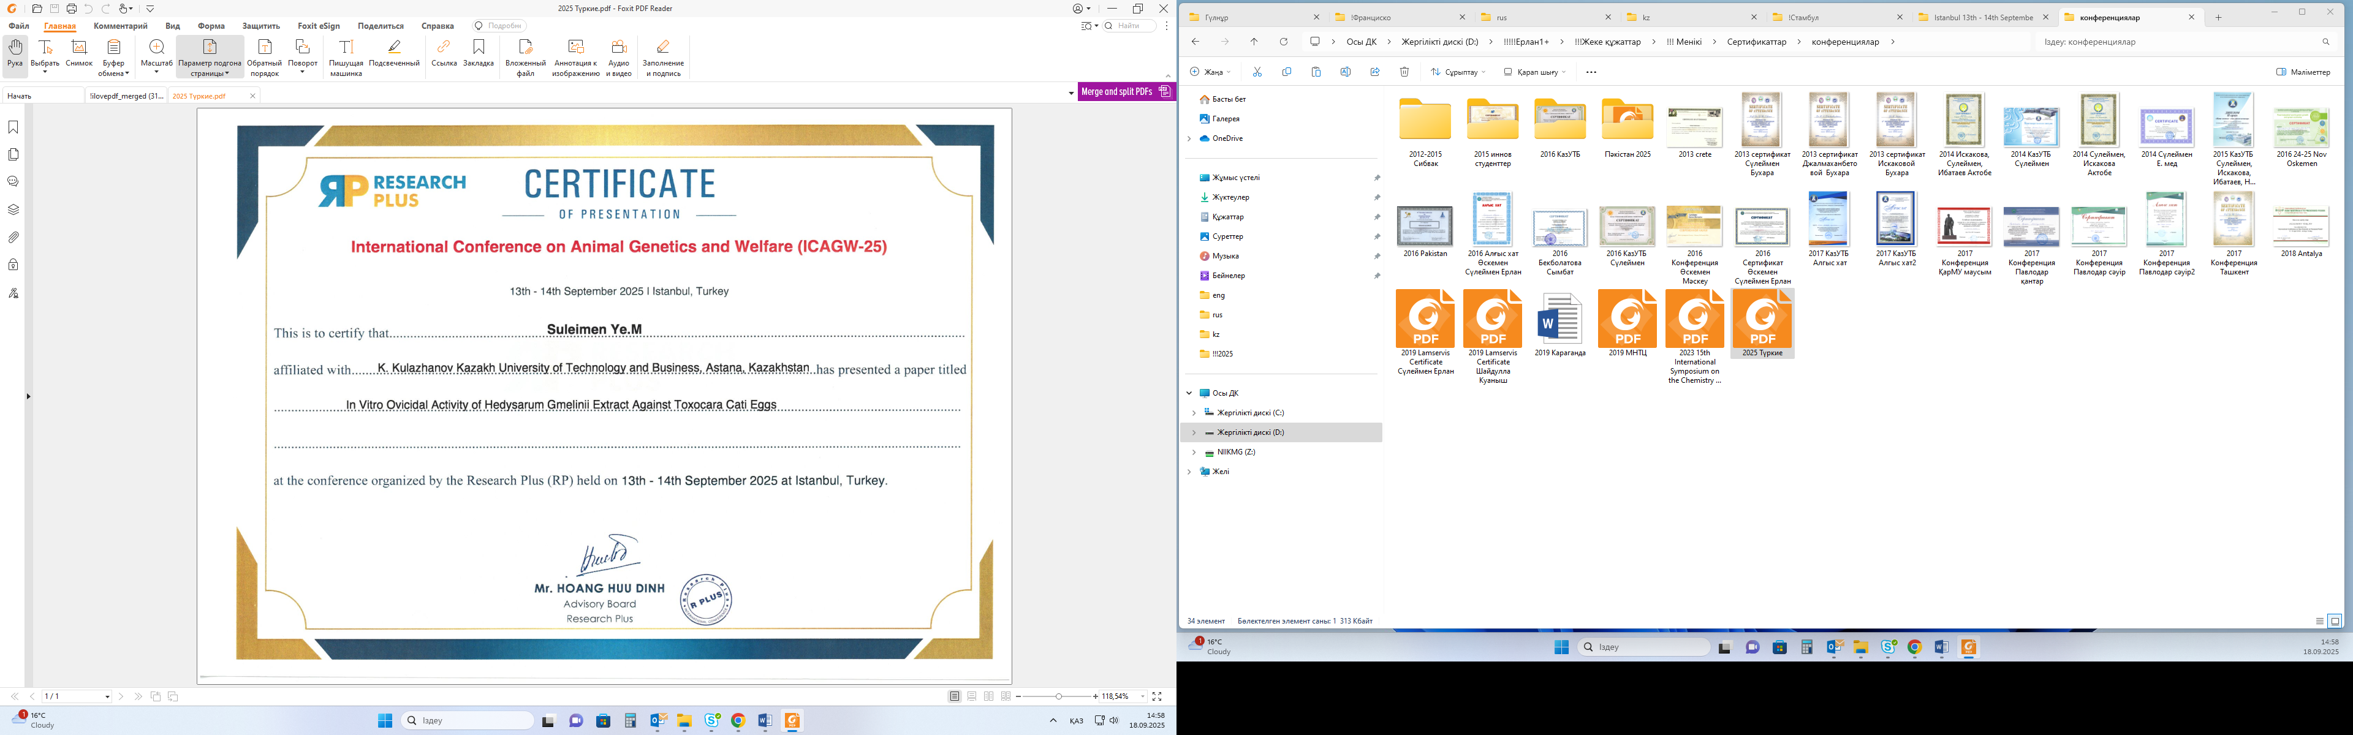Viewport: 2353px width, 735px height.
Task: Open the attachments paperclip side panel
Action: point(13,238)
